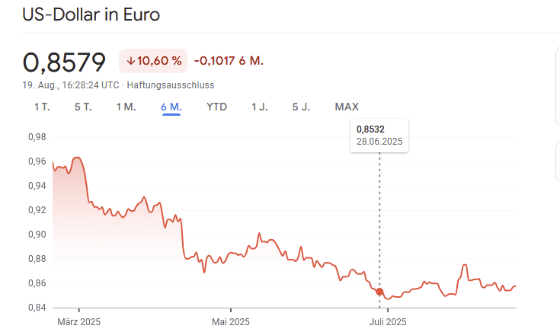Select the 1 T. time range
Viewport: 560px width, 332px height.
[x=42, y=107]
